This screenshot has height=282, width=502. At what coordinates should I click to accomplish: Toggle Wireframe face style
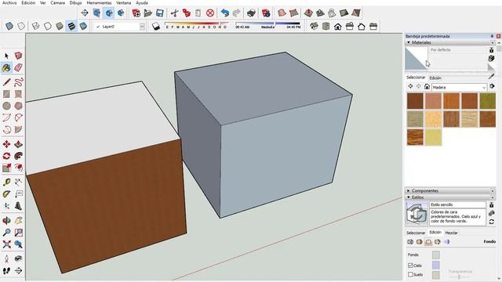click(35, 26)
